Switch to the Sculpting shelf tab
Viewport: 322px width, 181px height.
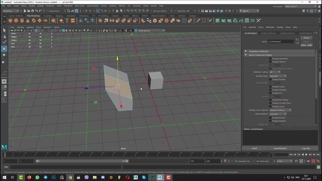click(48, 16)
